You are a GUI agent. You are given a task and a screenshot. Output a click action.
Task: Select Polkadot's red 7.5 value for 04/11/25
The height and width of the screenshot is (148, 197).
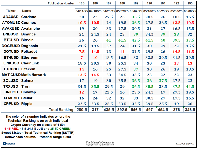(x=82, y=52)
